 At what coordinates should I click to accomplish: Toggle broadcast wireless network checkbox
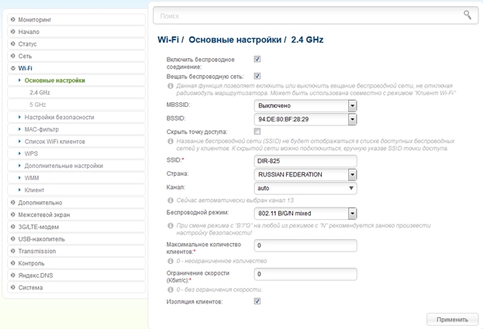point(257,77)
